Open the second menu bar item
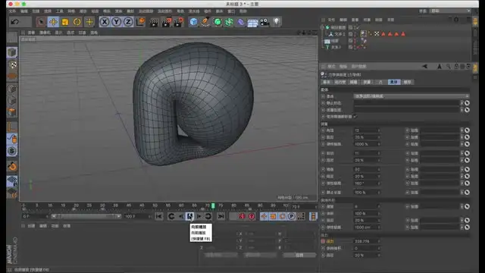The height and width of the screenshot is (273, 485). click(x=23, y=11)
